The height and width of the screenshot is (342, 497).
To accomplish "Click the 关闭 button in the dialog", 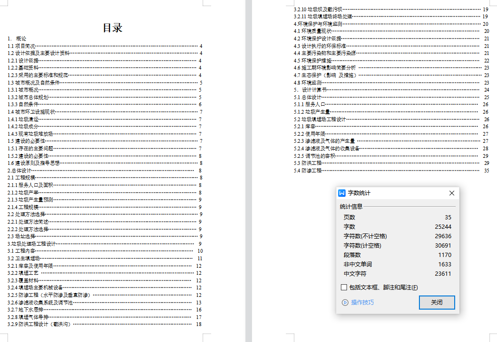I will pos(437,303).
